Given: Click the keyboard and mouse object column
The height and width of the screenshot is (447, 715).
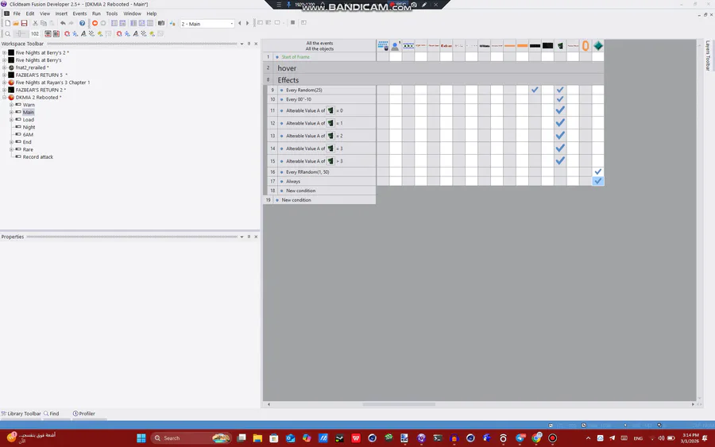Looking at the screenshot, I should [x=383, y=45].
